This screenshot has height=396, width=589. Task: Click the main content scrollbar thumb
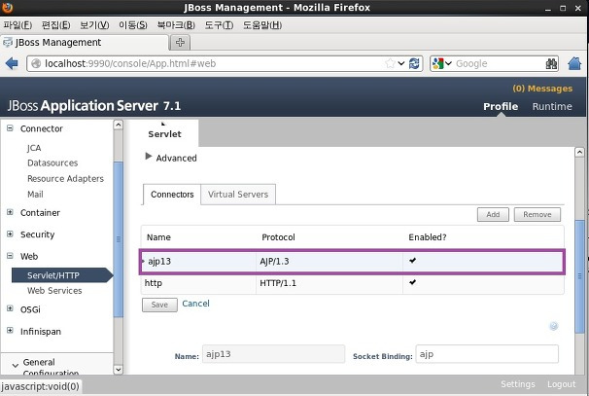[x=579, y=276]
